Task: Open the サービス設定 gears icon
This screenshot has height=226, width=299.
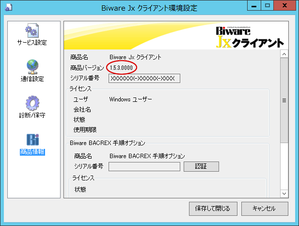Action: click(x=32, y=31)
